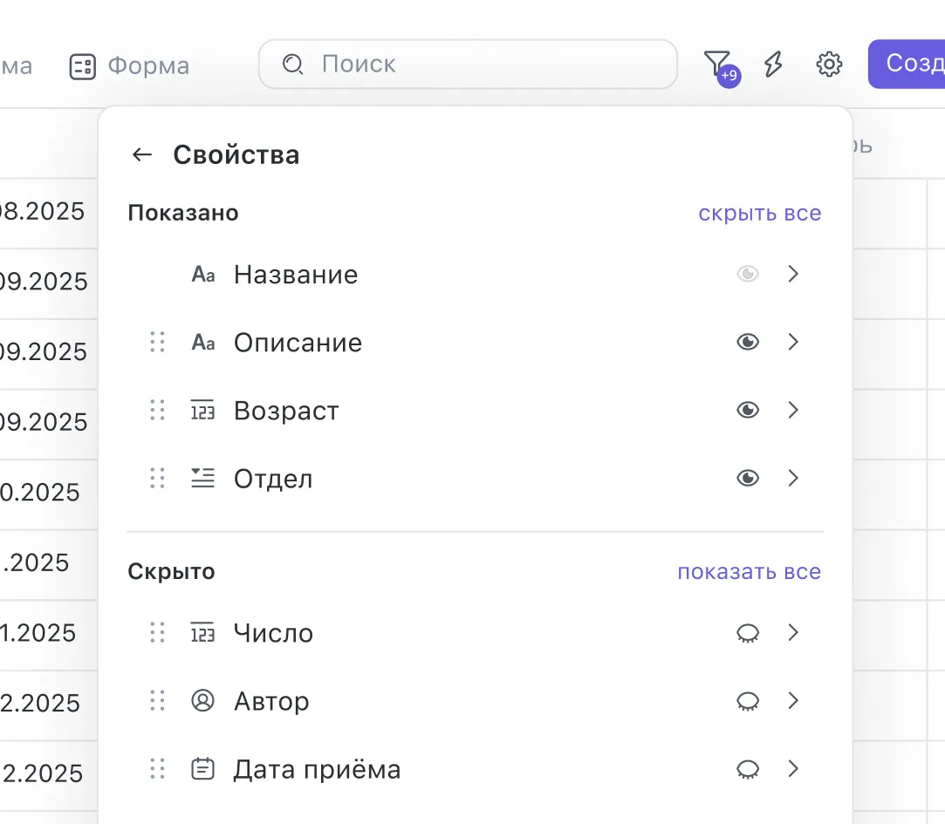This screenshot has width=945, height=824.
Task: Select the Отдел property row
Action: pyautogui.click(x=273, y=479)
